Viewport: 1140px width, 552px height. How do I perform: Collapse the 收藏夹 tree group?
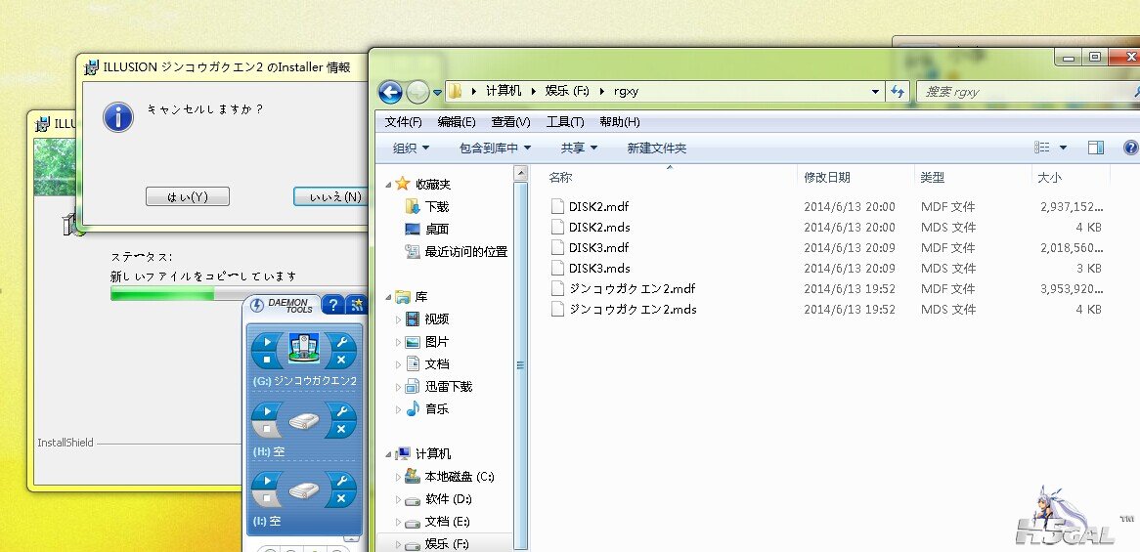click(388, 185)
